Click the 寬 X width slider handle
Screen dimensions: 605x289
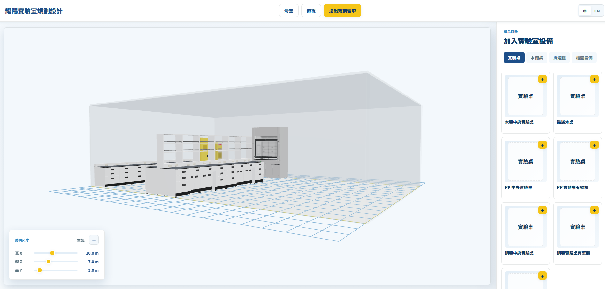point(52,253)
